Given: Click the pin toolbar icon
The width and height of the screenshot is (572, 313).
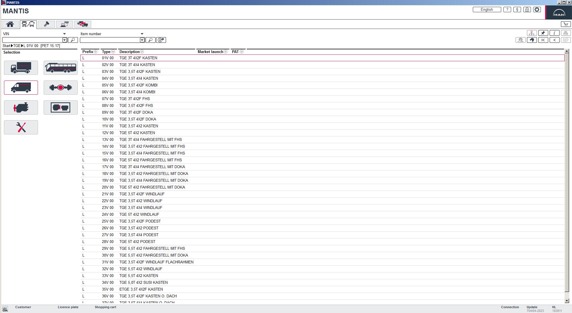Looking at the screenshot, I should [x=543, y=33].
